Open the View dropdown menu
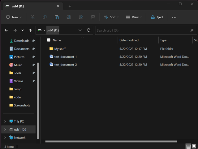 click(x=134, y=17)
